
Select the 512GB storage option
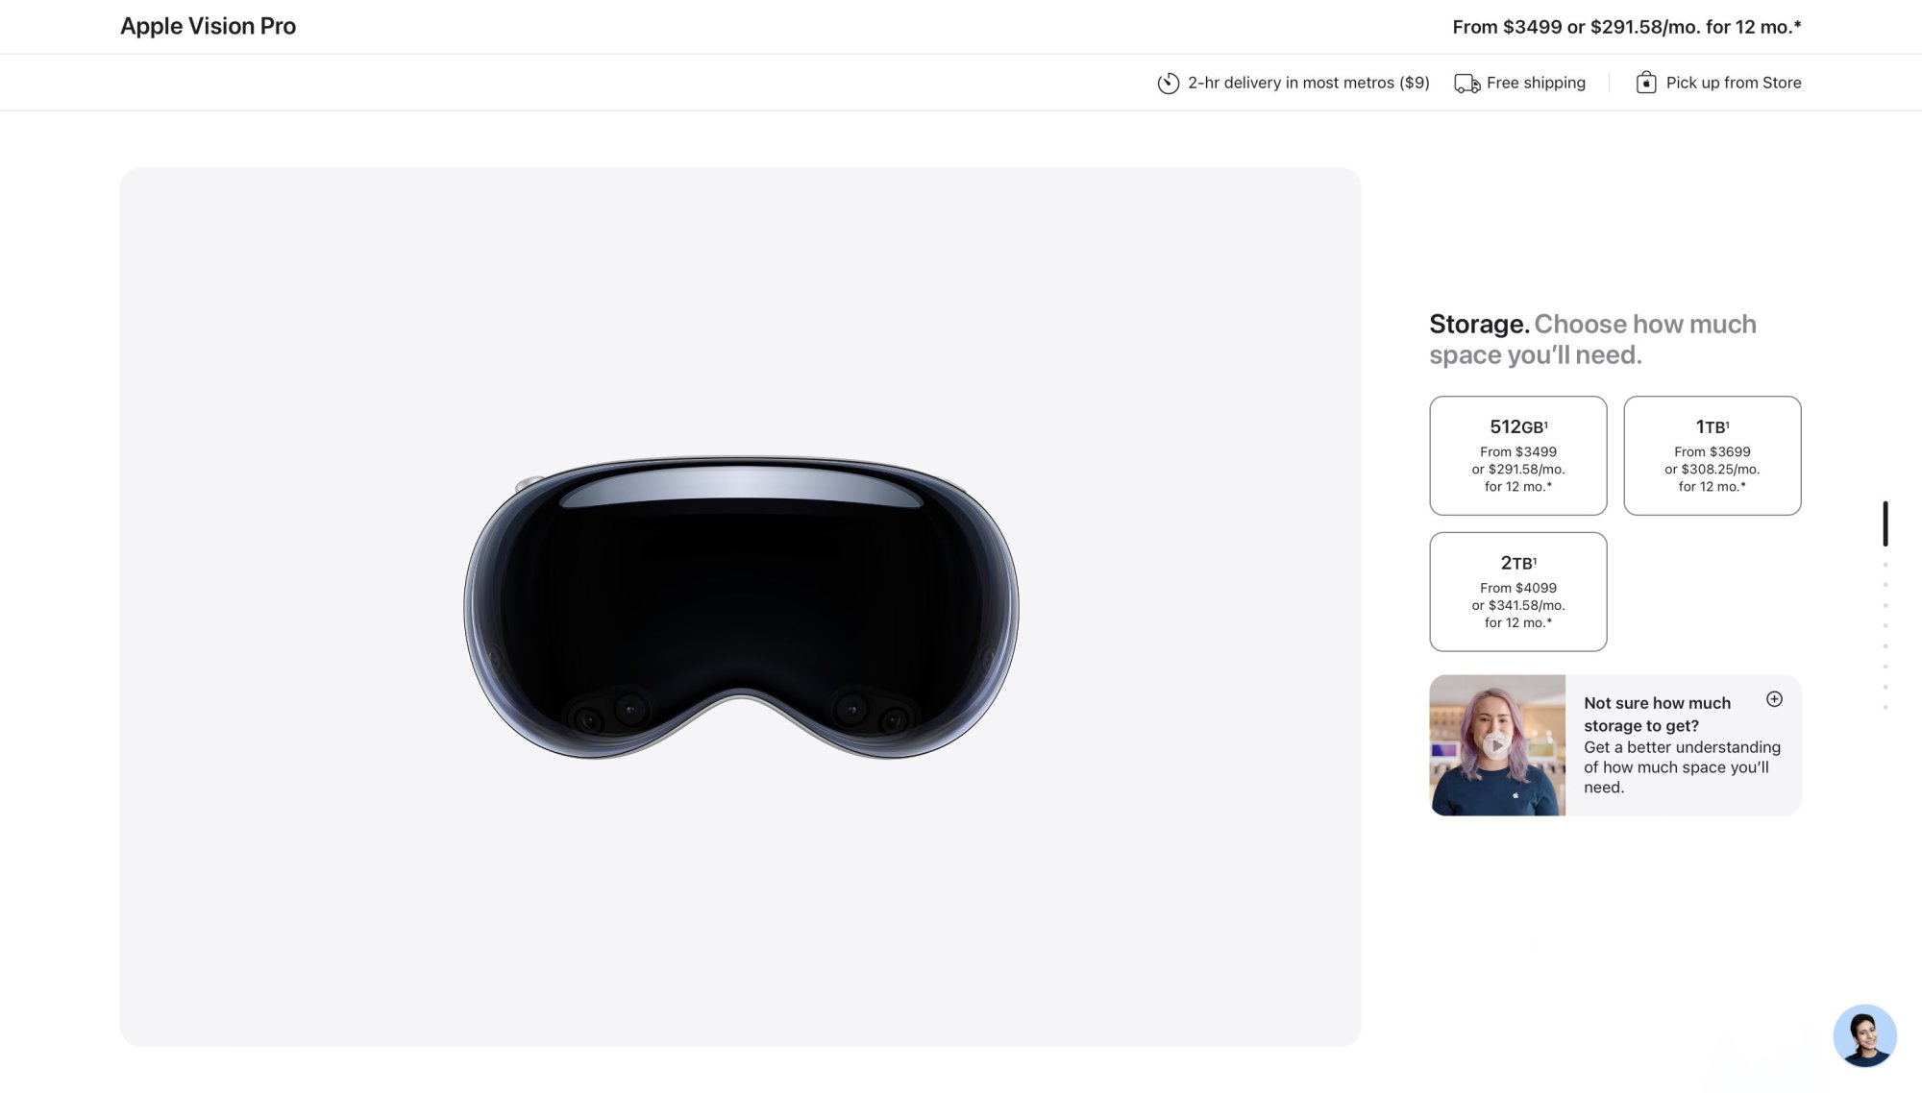(1517, 455)
